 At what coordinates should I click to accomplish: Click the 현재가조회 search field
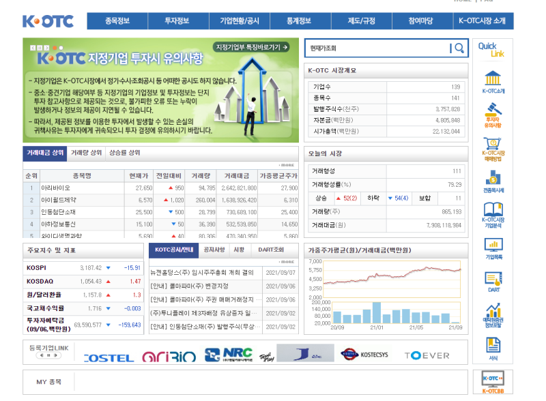[377, 48]
